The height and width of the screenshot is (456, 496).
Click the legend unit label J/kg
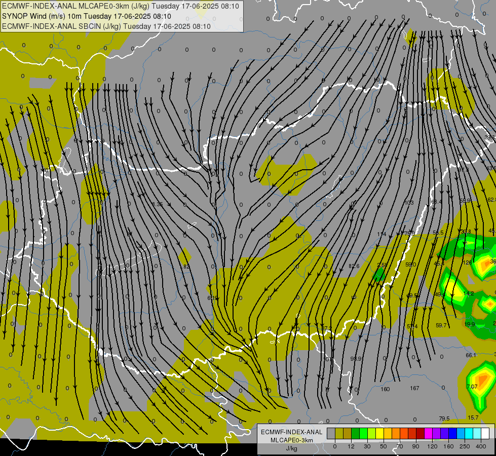coord(292,448)
